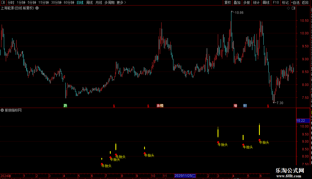This screenshot has width=312, height=179.
Task: Click the 标记 mark button
Action: point(285,2)
